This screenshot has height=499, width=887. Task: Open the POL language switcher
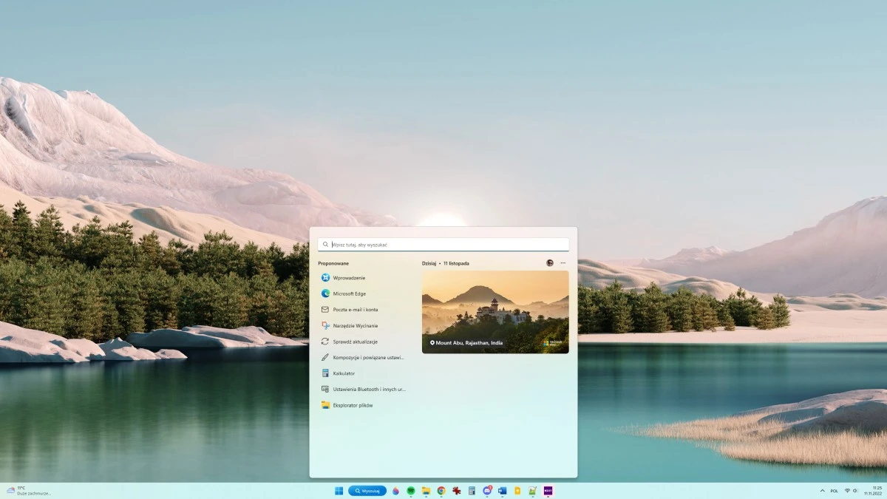[836, 490]
